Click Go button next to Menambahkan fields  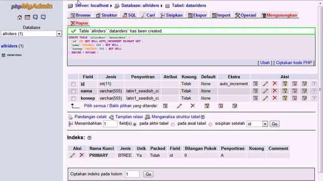[275, 124]
